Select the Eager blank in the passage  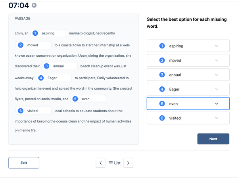click(54, 78)
